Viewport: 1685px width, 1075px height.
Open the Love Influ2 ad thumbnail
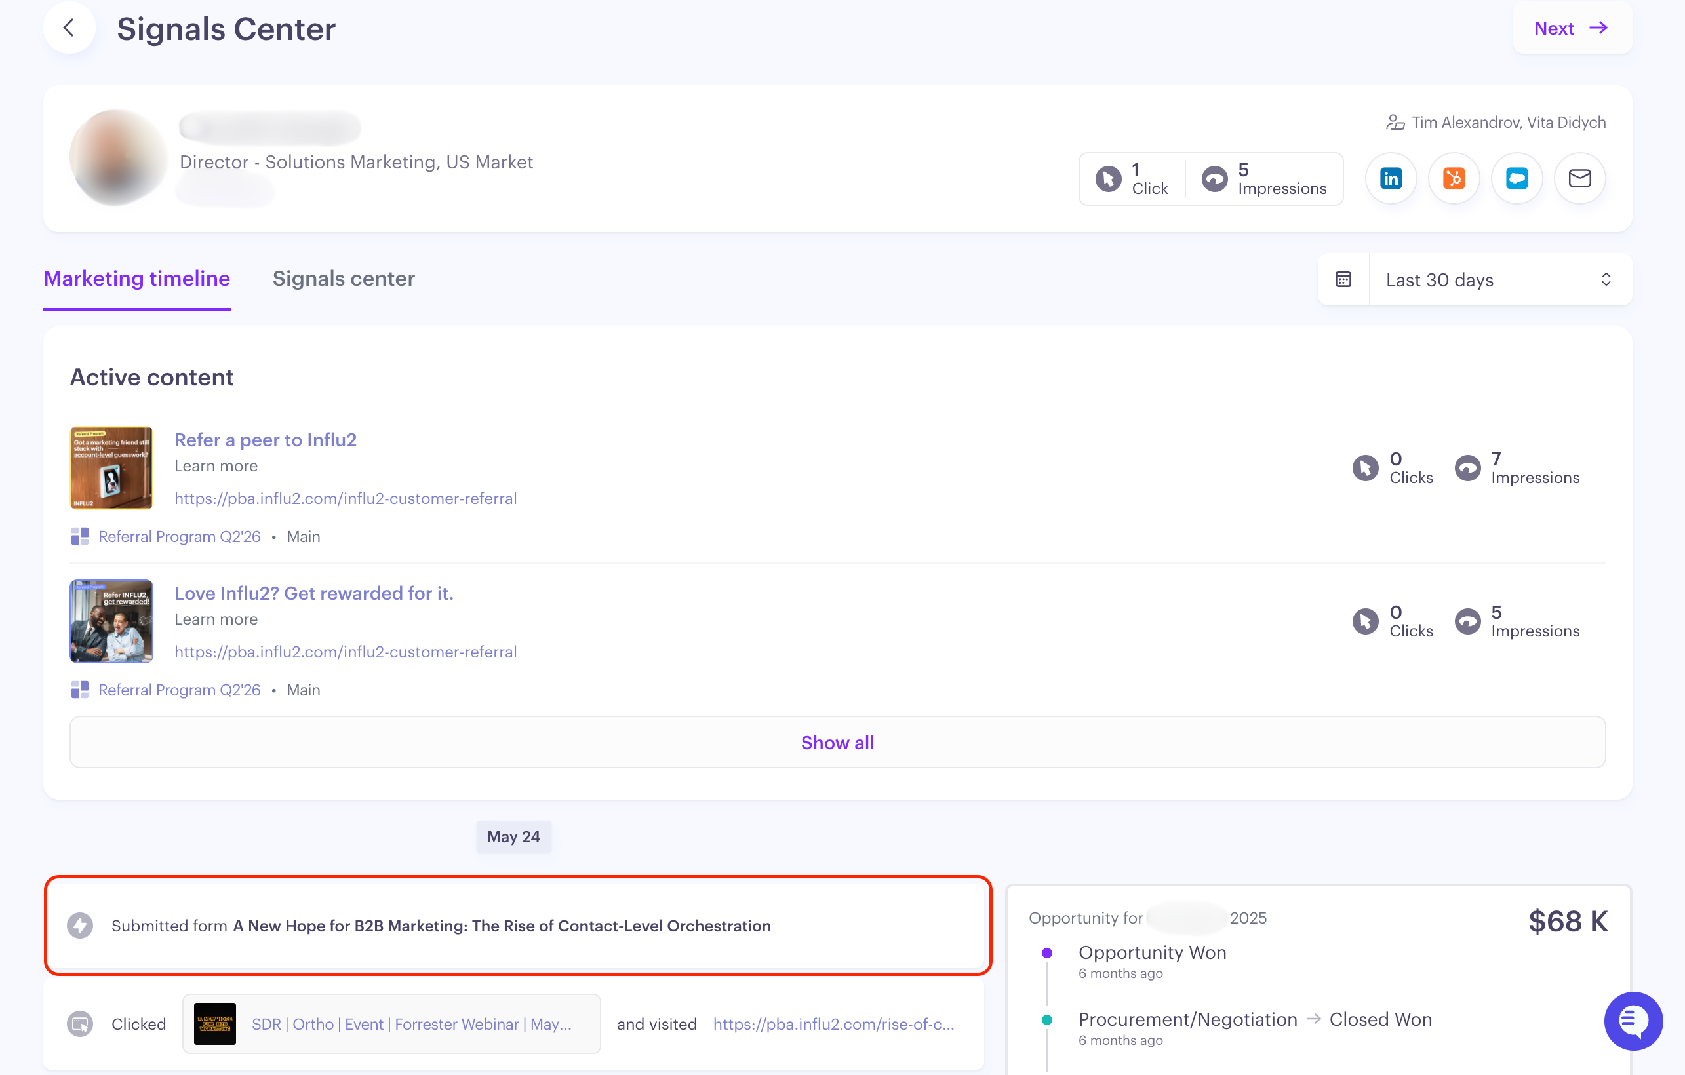111,621
